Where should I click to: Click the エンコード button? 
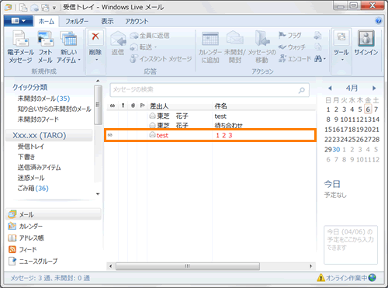[x=295, y=59]
